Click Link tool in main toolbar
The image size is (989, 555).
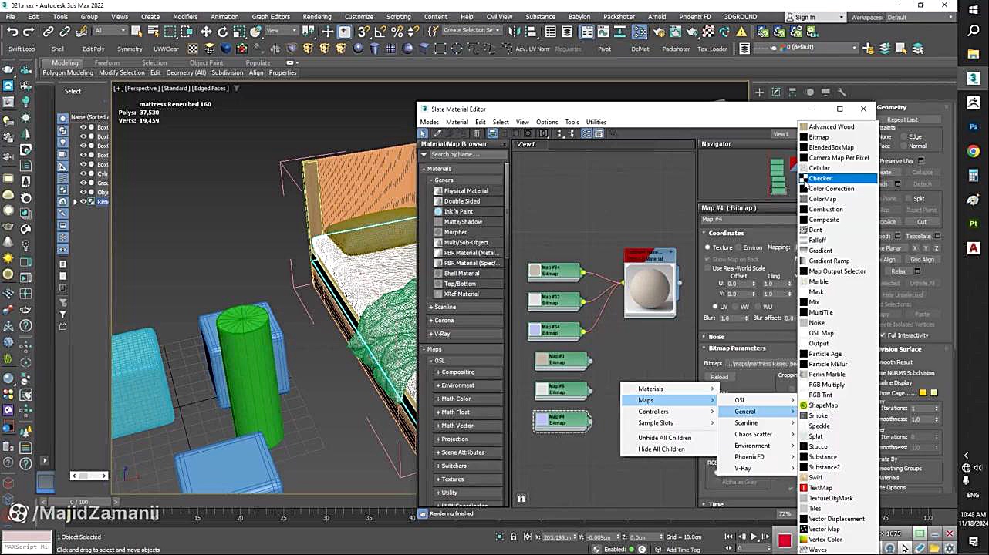[48, 32]
